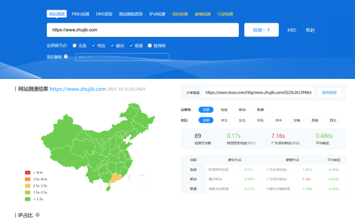Click the orange Guangdong province on the map

click(x=115, y=179)
